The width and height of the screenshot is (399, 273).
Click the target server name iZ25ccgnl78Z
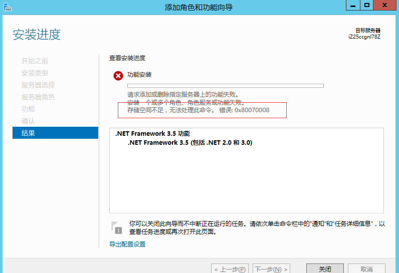(364, 37)
